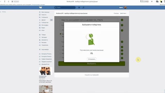Click the 0% progress indicator

[92, 53]
